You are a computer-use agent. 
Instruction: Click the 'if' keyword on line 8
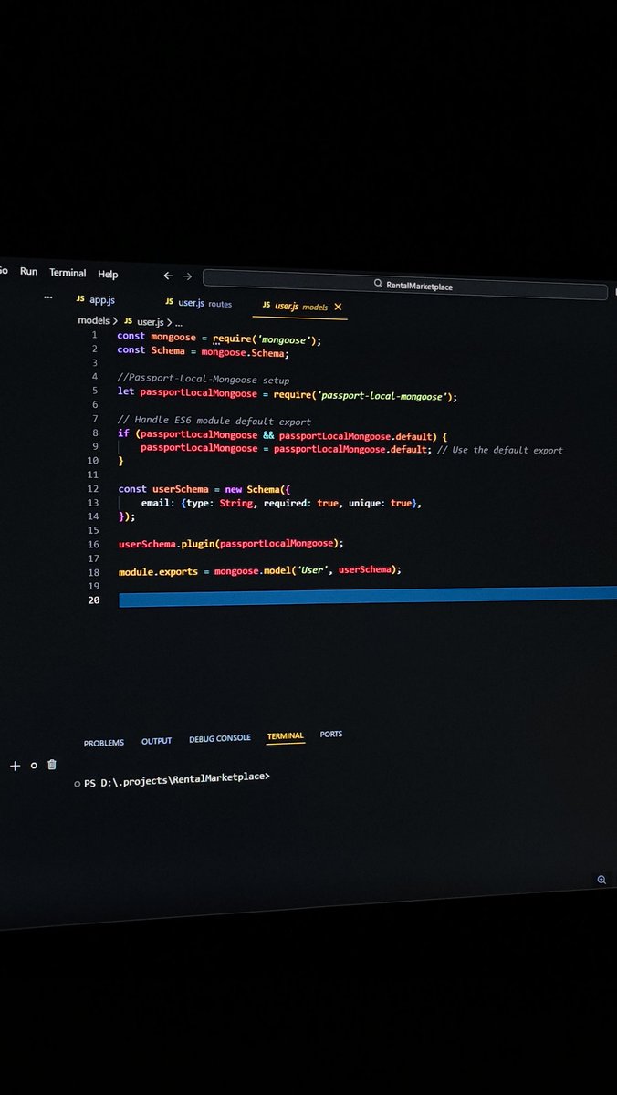(x=123, y=433)
